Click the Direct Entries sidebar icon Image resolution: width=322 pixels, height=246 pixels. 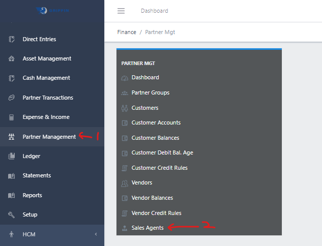pyautogui.click(x=12, y=39)
